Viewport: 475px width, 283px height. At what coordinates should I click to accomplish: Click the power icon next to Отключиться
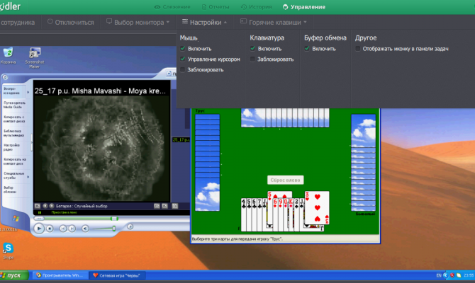coord(50,22)
